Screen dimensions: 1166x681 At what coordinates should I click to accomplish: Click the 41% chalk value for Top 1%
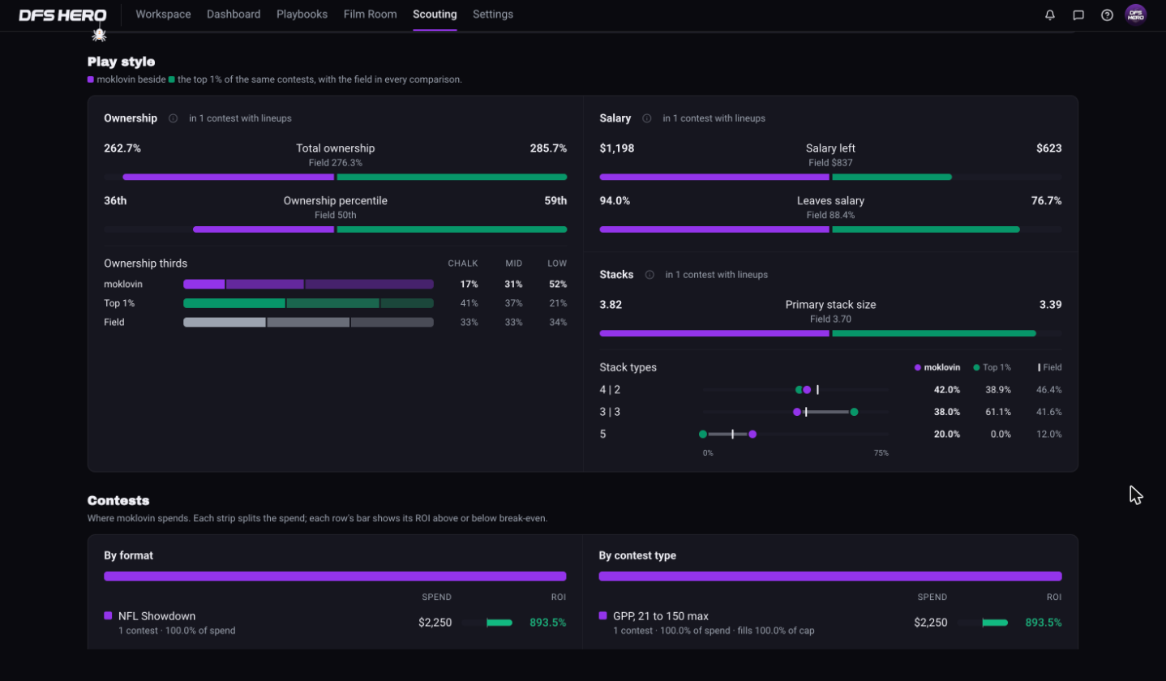coord(469,303)
